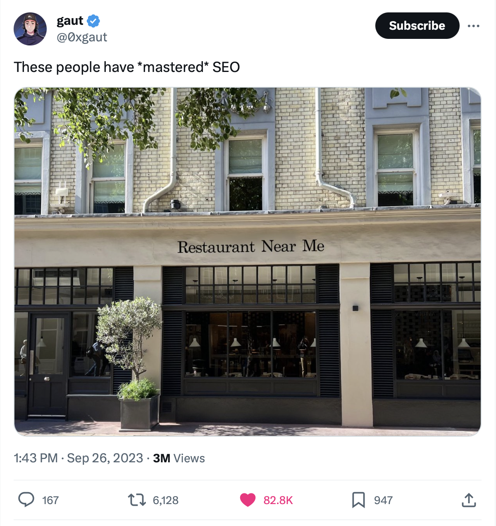Screen dimensions: 496x526
Task: Click the 6,128 reposts count
Action: [166, 500]
